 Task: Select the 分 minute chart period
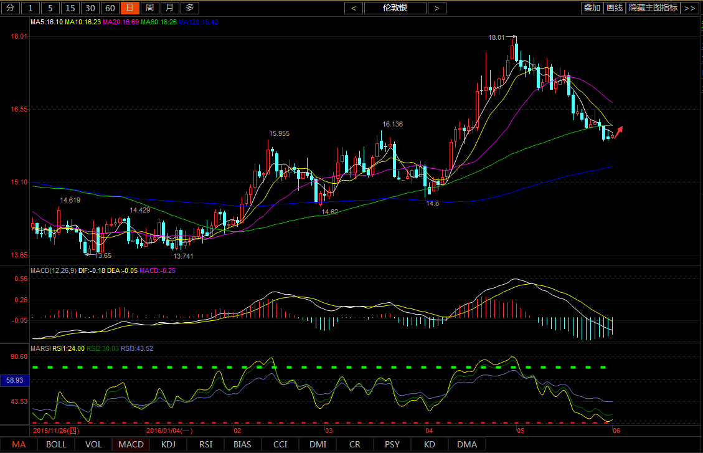click(10, 8)
